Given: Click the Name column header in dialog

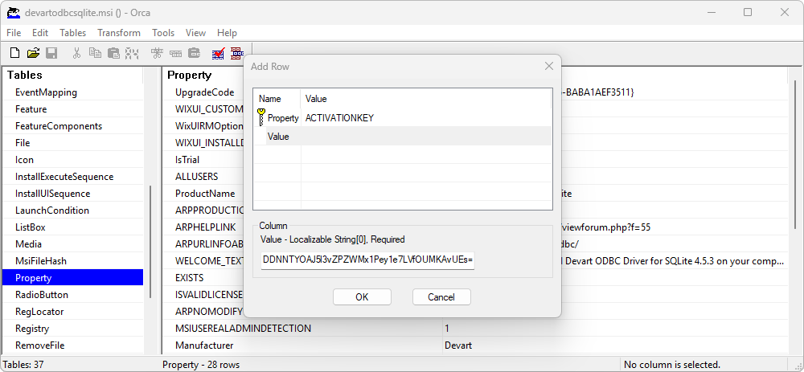Looking at the screenshot, I should click(x=277, y=98).
